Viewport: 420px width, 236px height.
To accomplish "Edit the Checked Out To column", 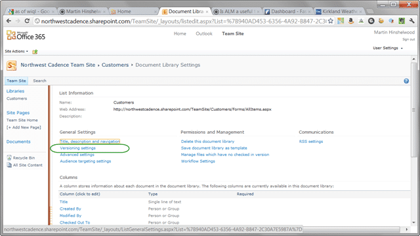I will (75, 223).
